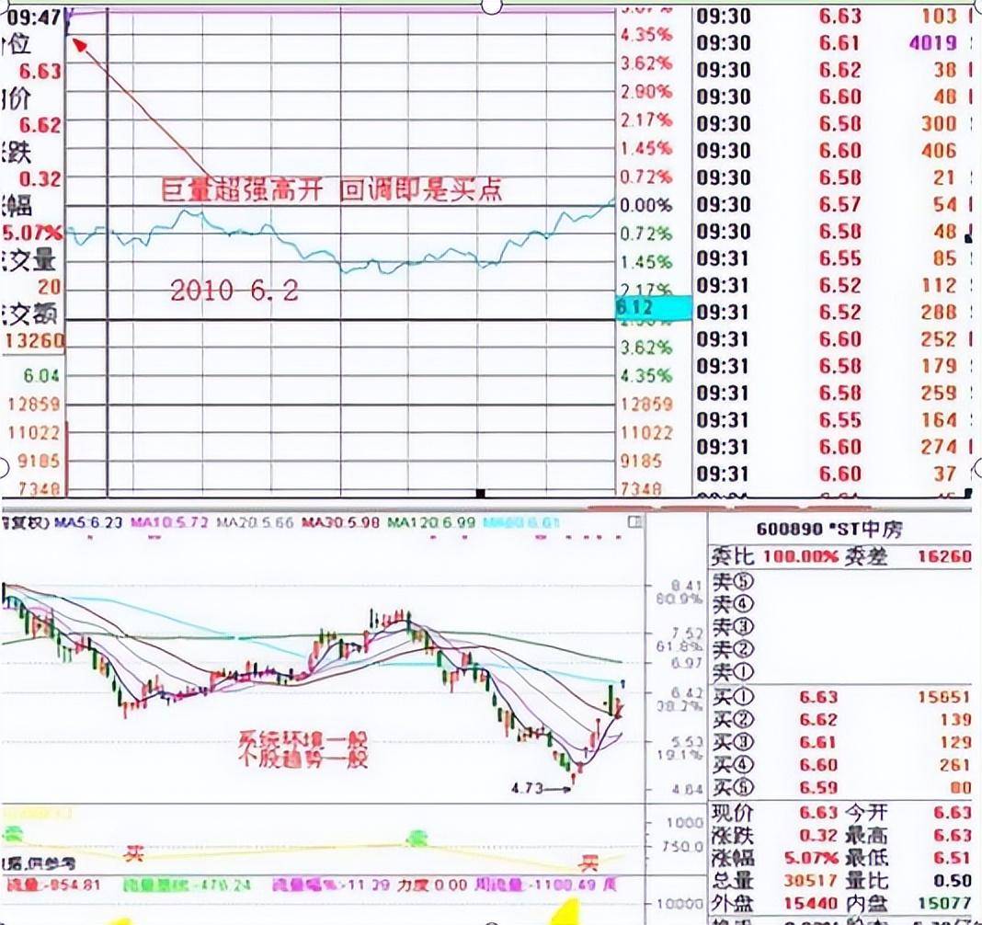Select the MA20 5.66 moving average label

(x=255, y=521)
